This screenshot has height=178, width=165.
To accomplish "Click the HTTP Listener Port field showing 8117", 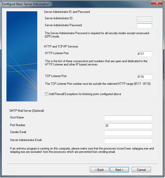I will coord(144,54).
